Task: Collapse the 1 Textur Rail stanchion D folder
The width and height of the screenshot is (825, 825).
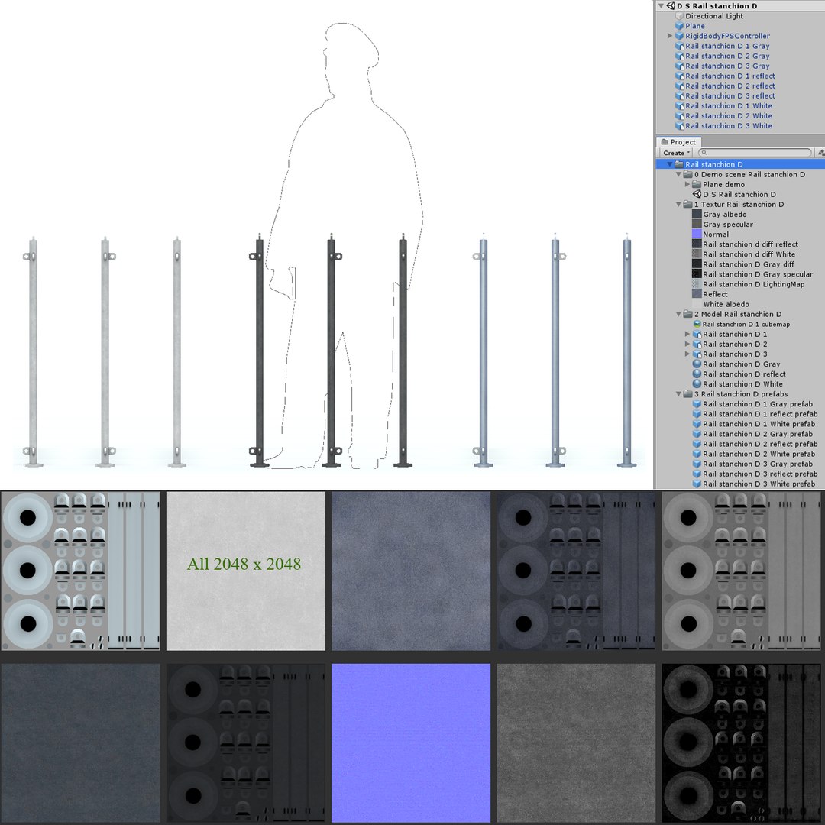Action: 679,204
